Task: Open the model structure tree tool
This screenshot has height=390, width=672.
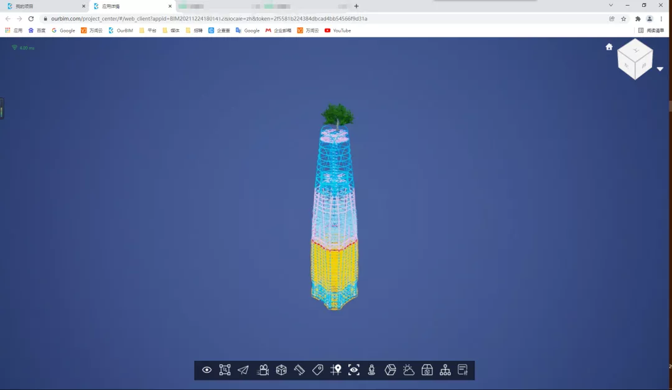Action: click(x=445, y=370)
